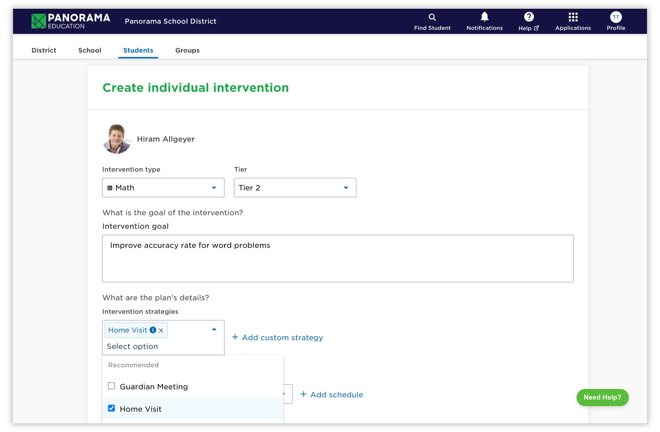Viewport: 660px width, 432px height.
Task: Open the Tier 2 dropdown
Action: (295, 188)
